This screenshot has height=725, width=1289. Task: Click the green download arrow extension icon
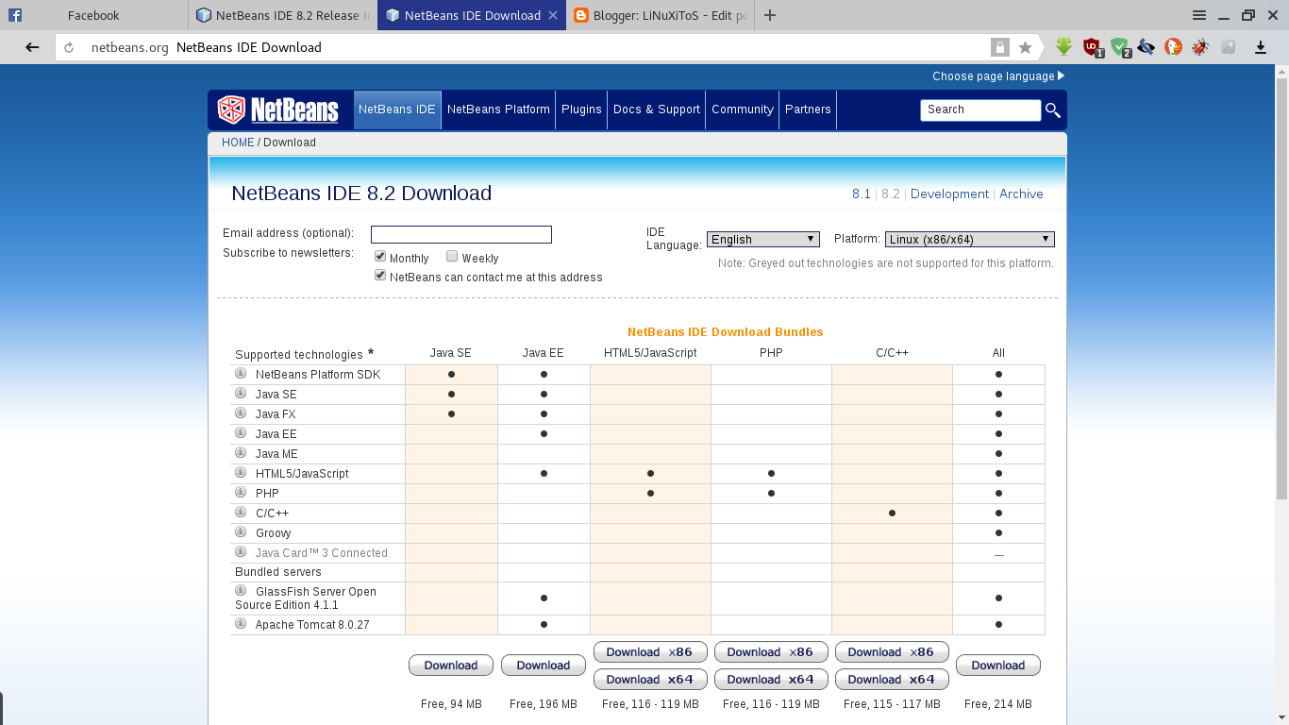coord(1064,46)
